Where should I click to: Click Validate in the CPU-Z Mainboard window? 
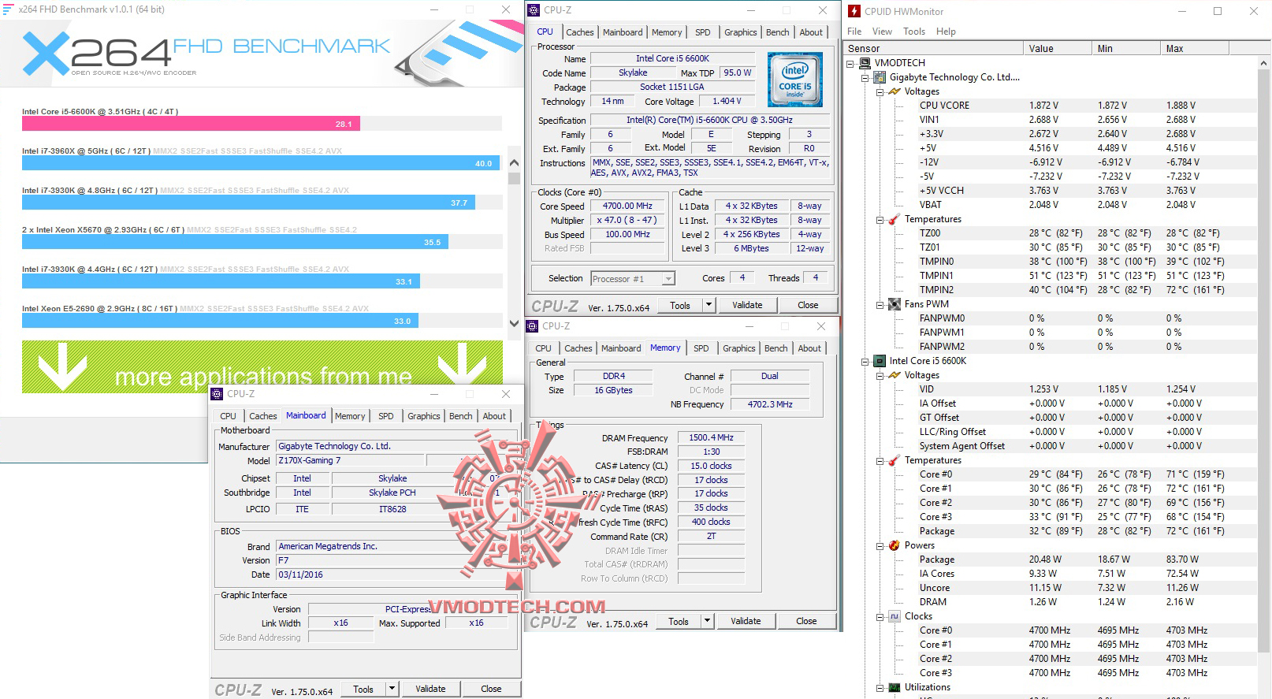click(x=430, y=689)
